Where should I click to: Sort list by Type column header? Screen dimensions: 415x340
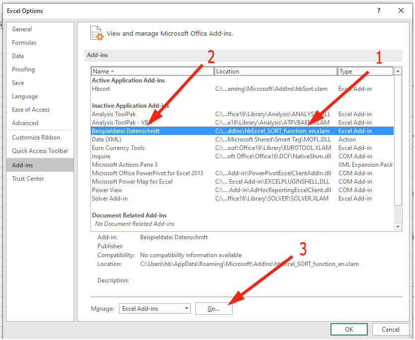coord(365,71)
